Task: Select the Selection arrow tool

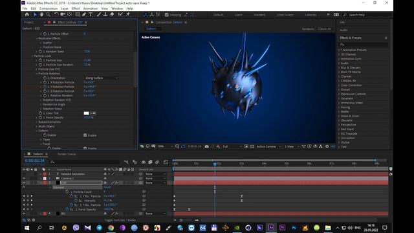Action: coord(35,14)
